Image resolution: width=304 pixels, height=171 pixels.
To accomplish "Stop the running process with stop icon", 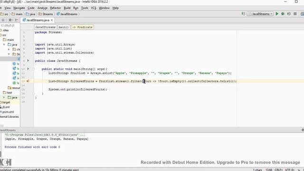I will pos(295,14).
